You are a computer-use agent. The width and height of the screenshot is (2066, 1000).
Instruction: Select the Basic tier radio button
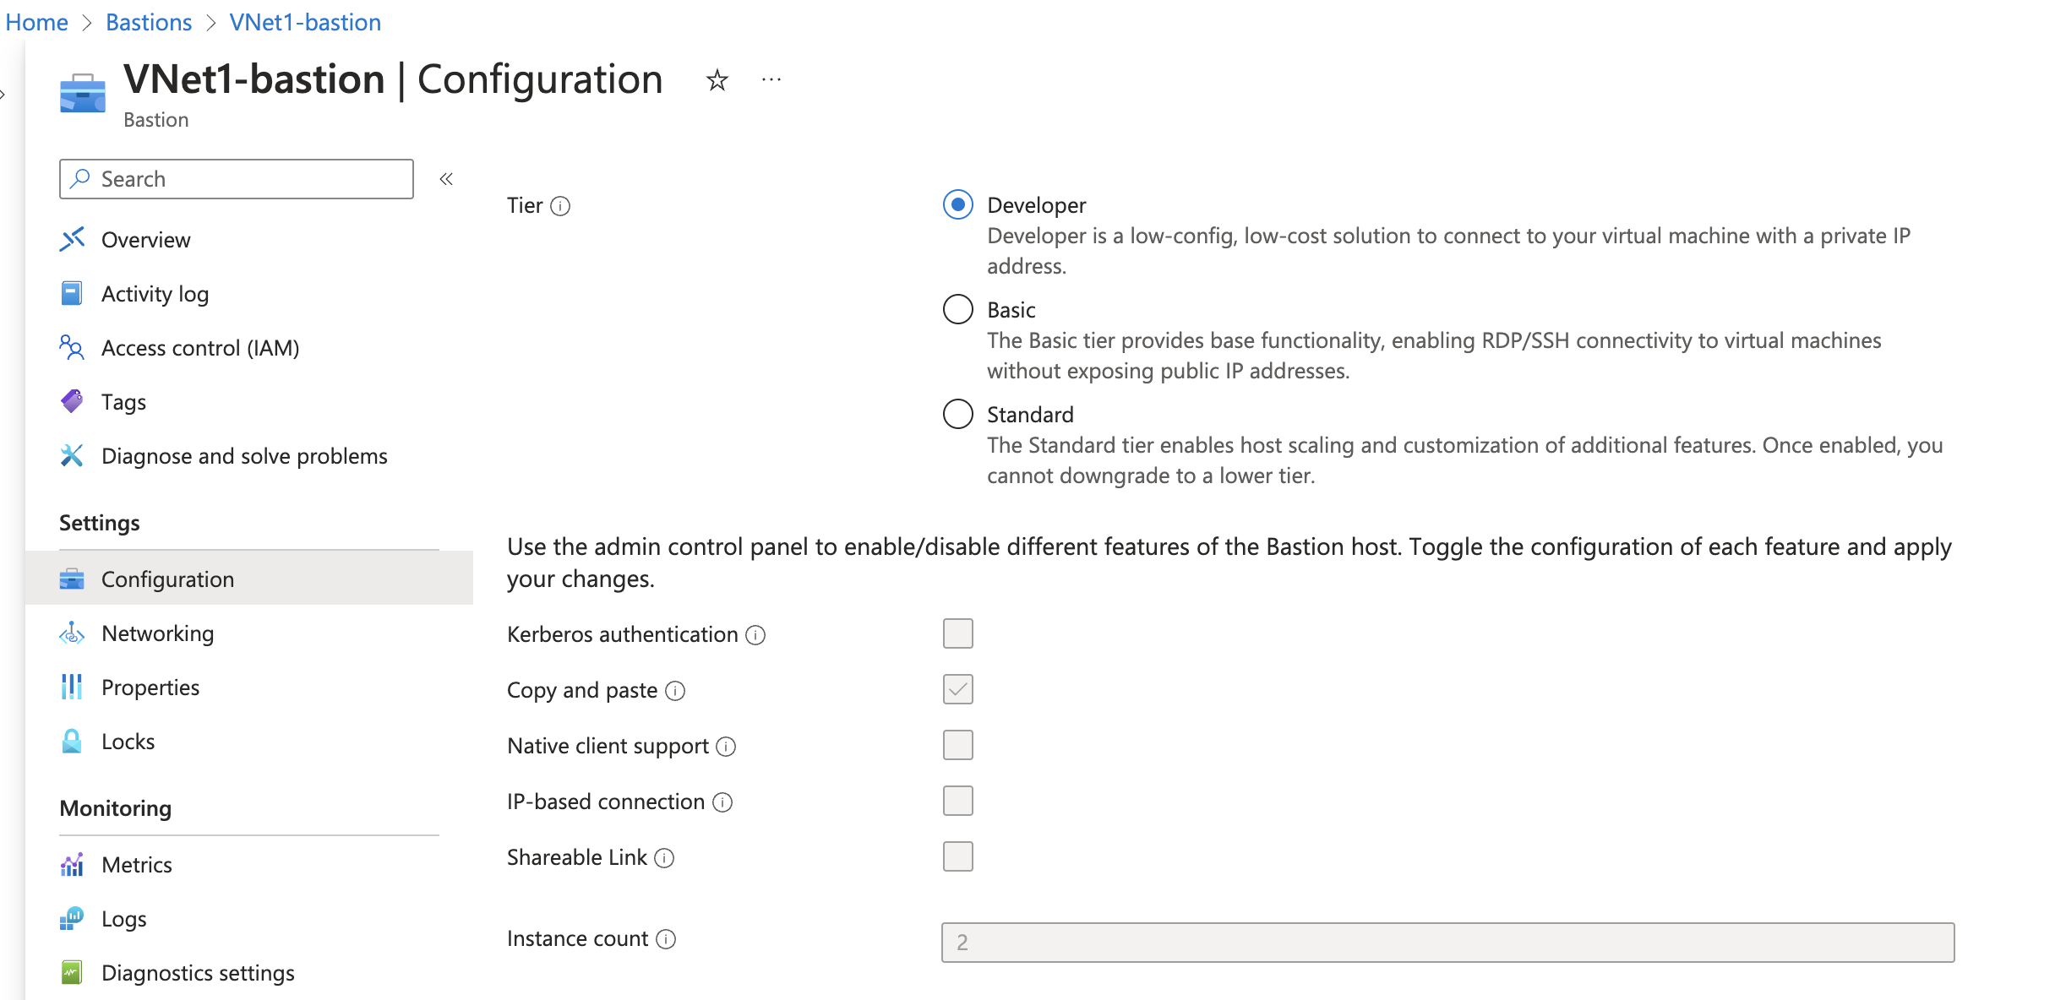(958, 309)
